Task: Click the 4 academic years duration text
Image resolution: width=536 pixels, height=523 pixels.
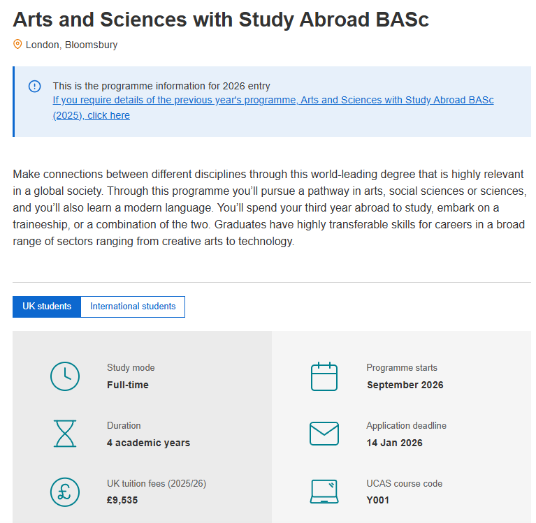Action: (148, 443)
